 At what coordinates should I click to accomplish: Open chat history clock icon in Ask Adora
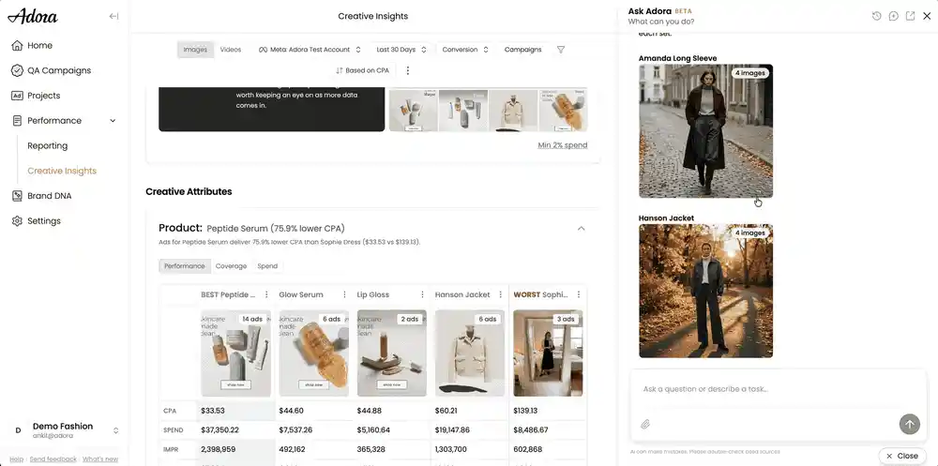(876, 16)
